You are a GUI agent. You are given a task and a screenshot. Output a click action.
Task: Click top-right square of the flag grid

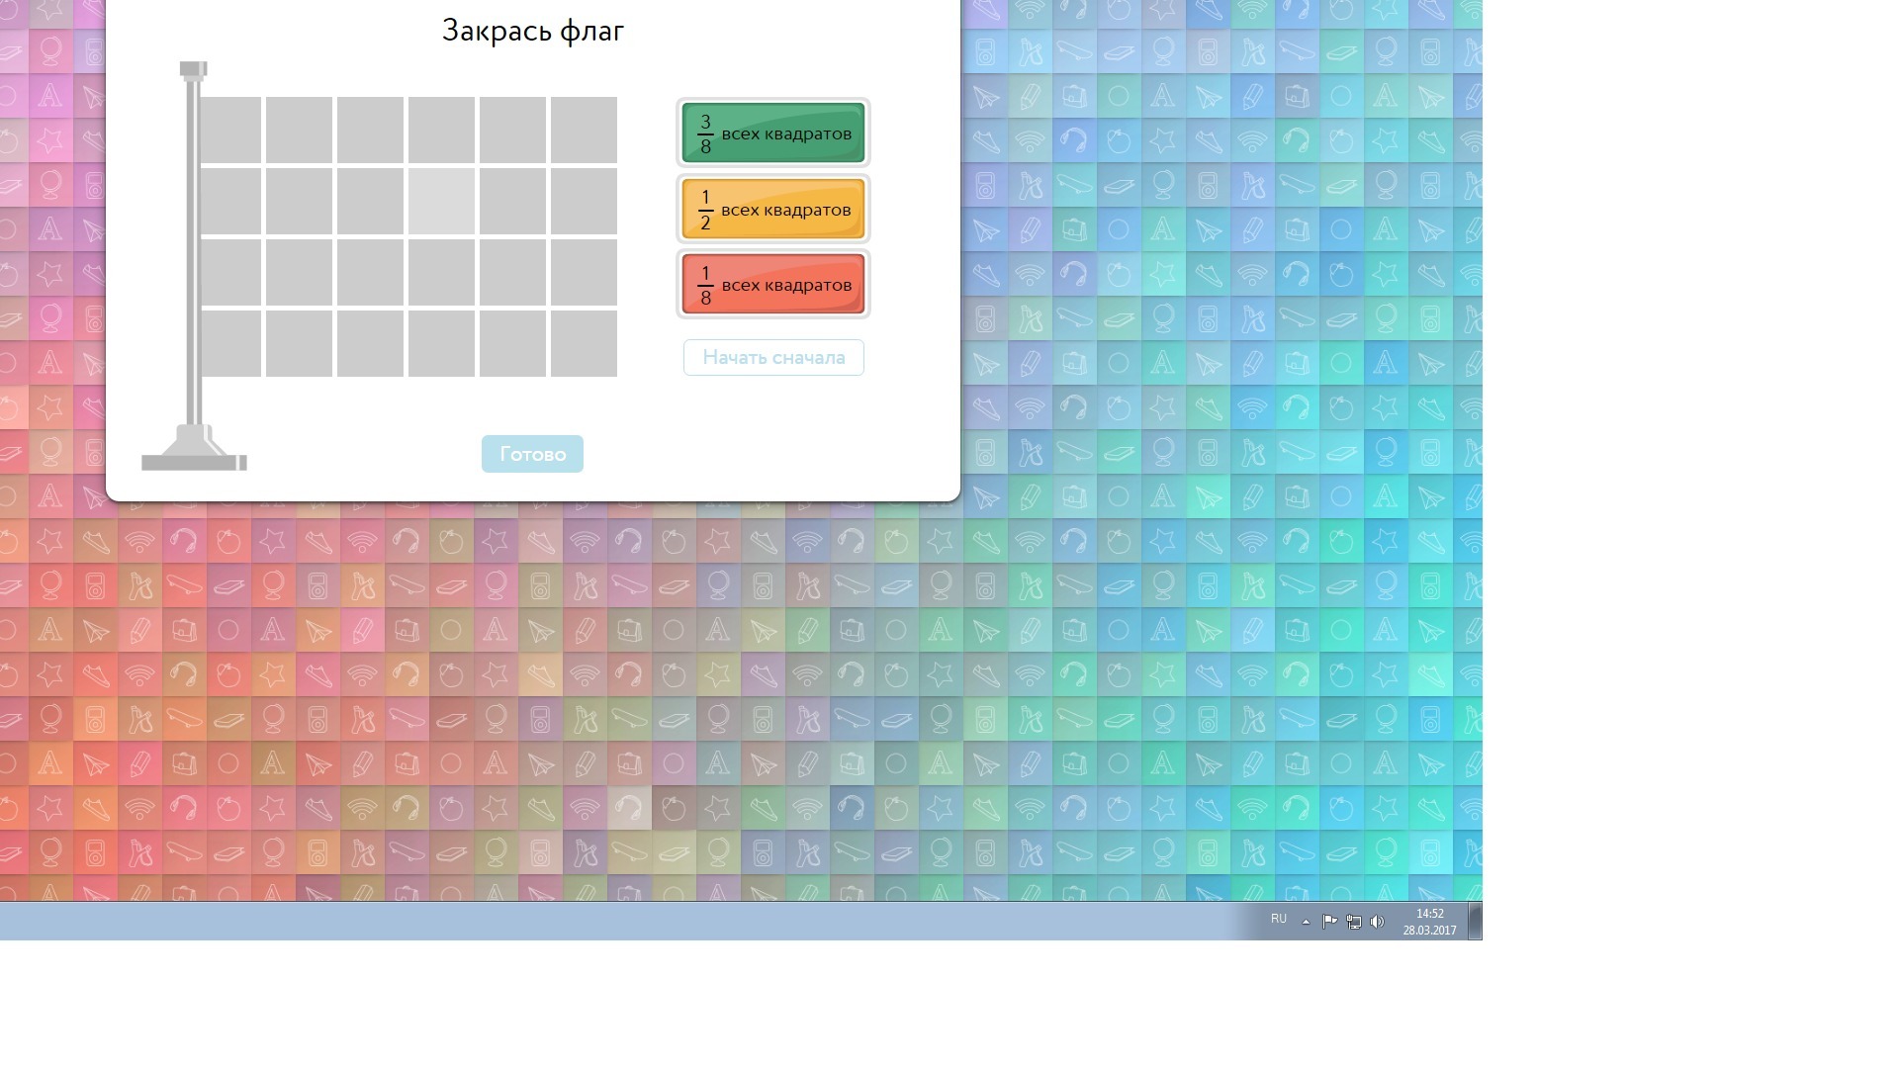click(584, 130)
